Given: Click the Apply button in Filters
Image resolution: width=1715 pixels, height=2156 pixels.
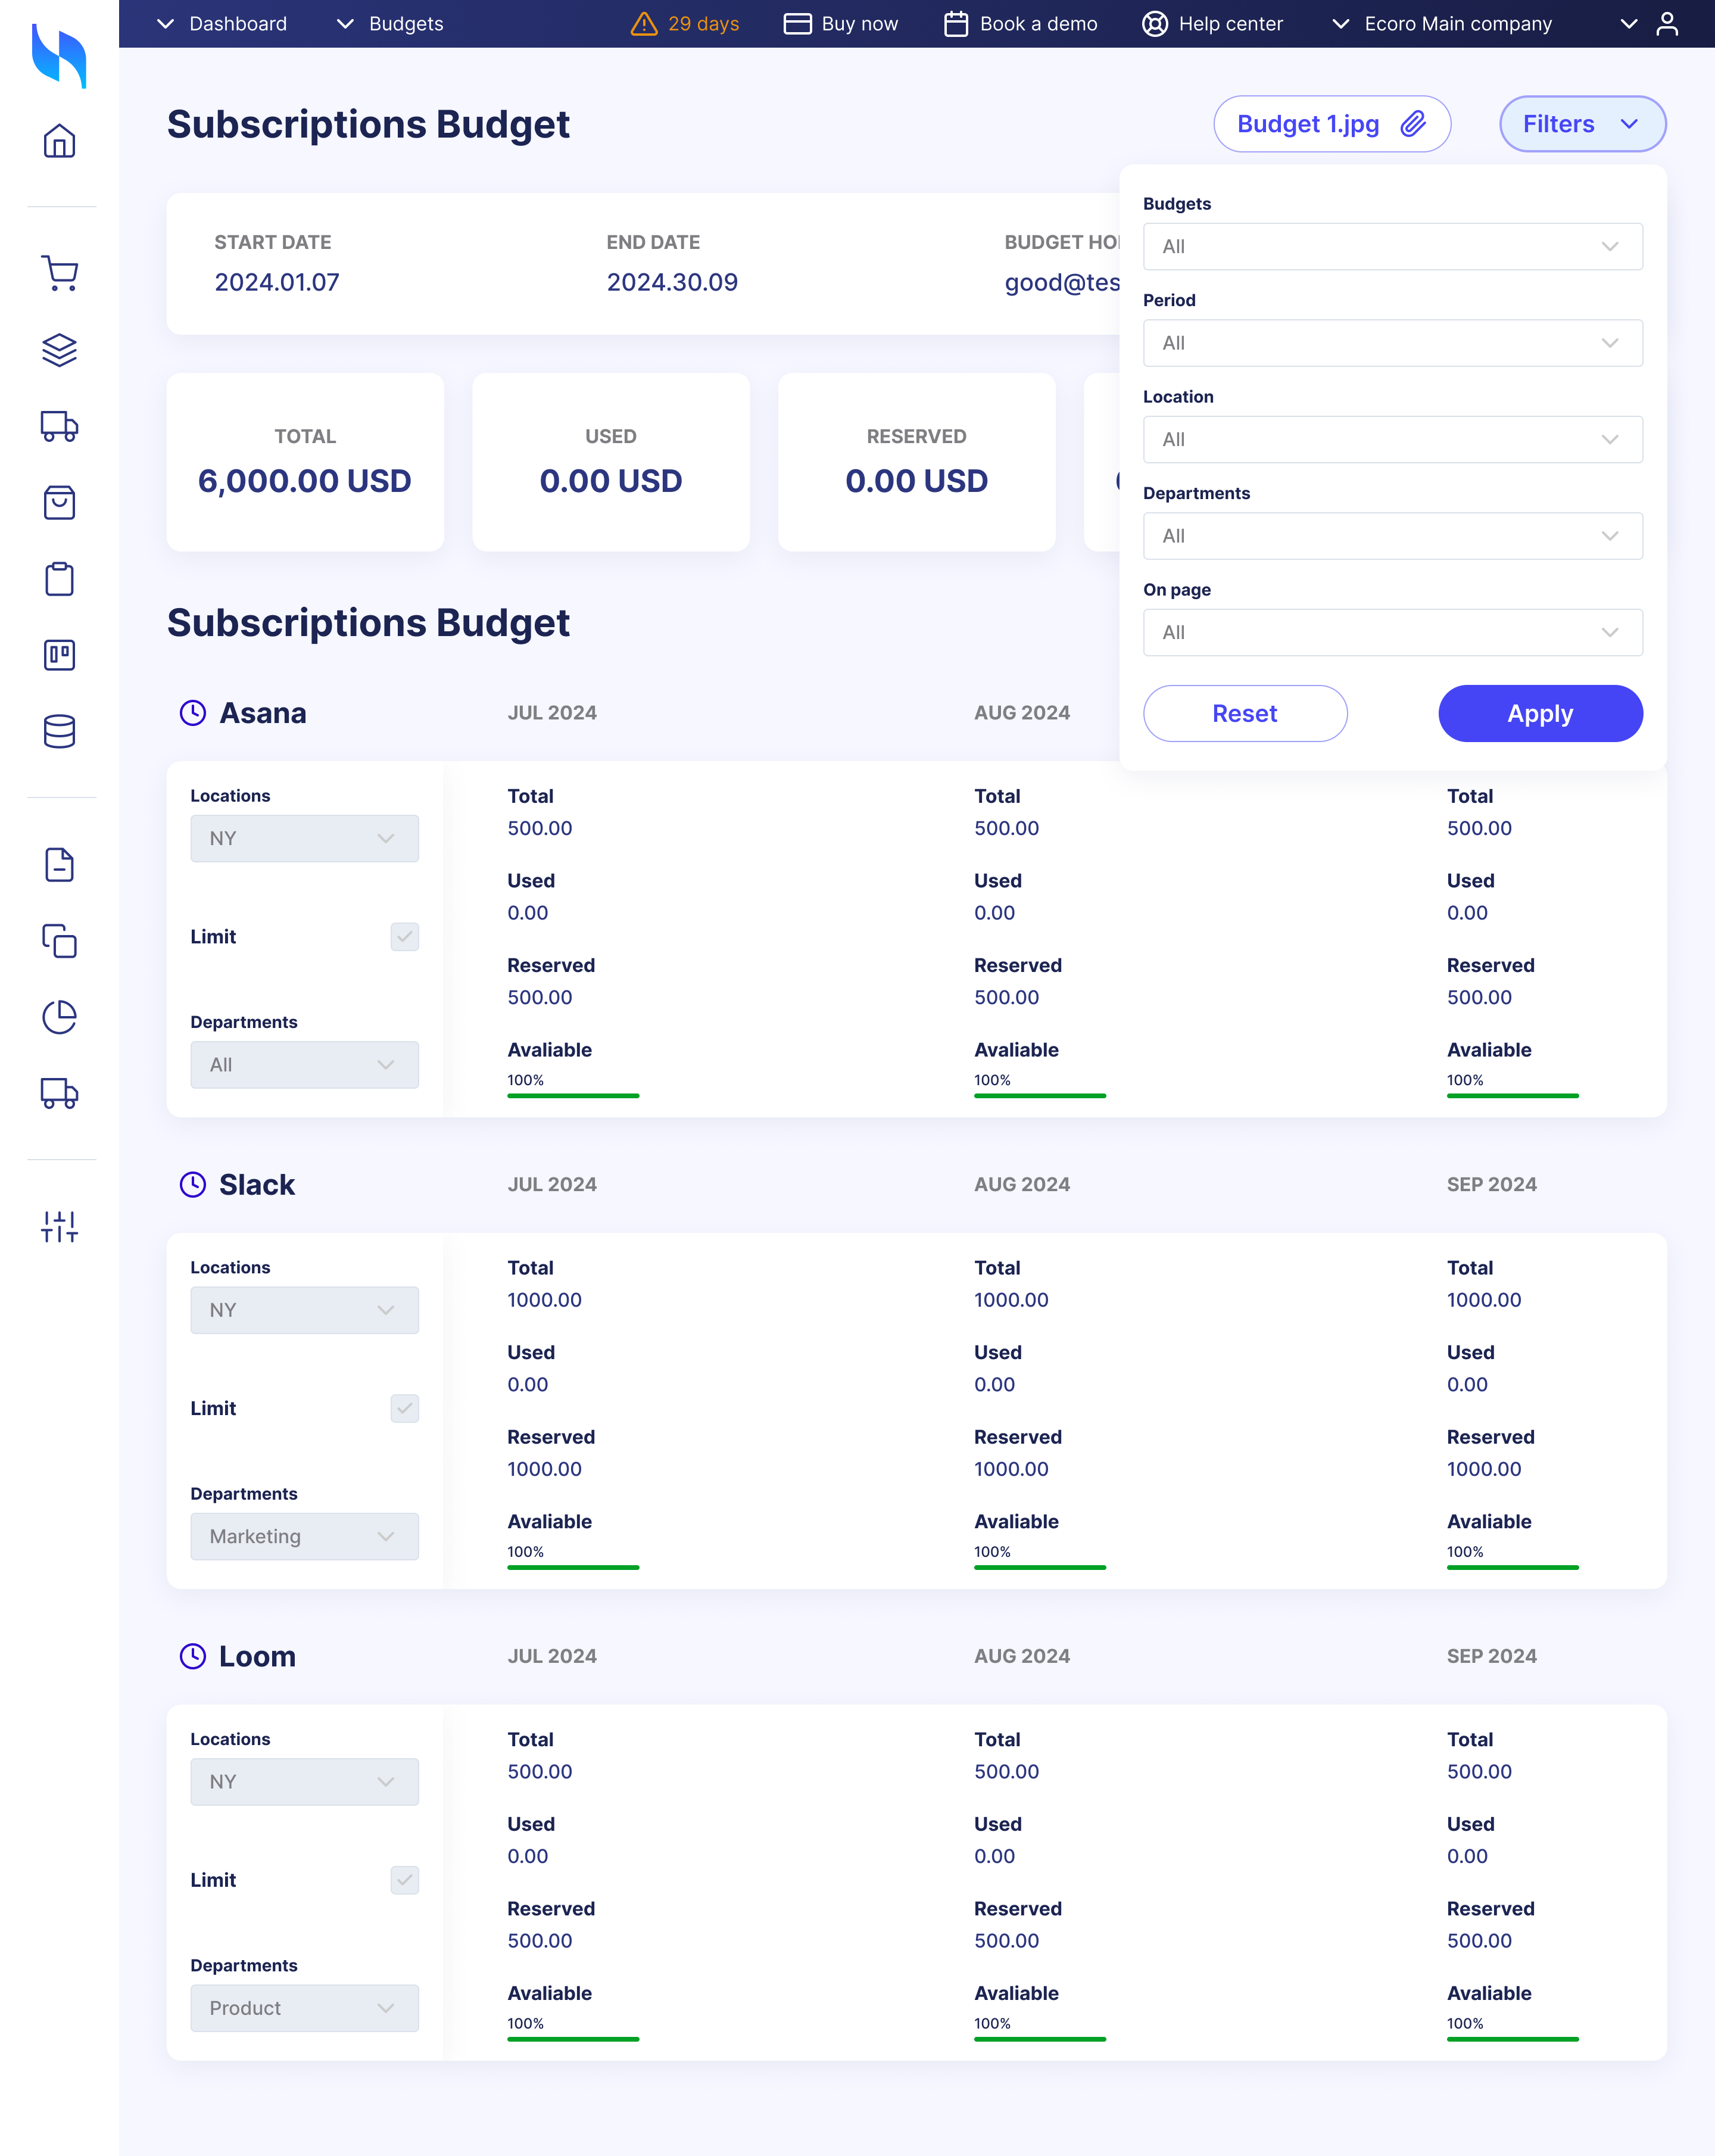Looking at the screenshot, I should [1540, 713].
